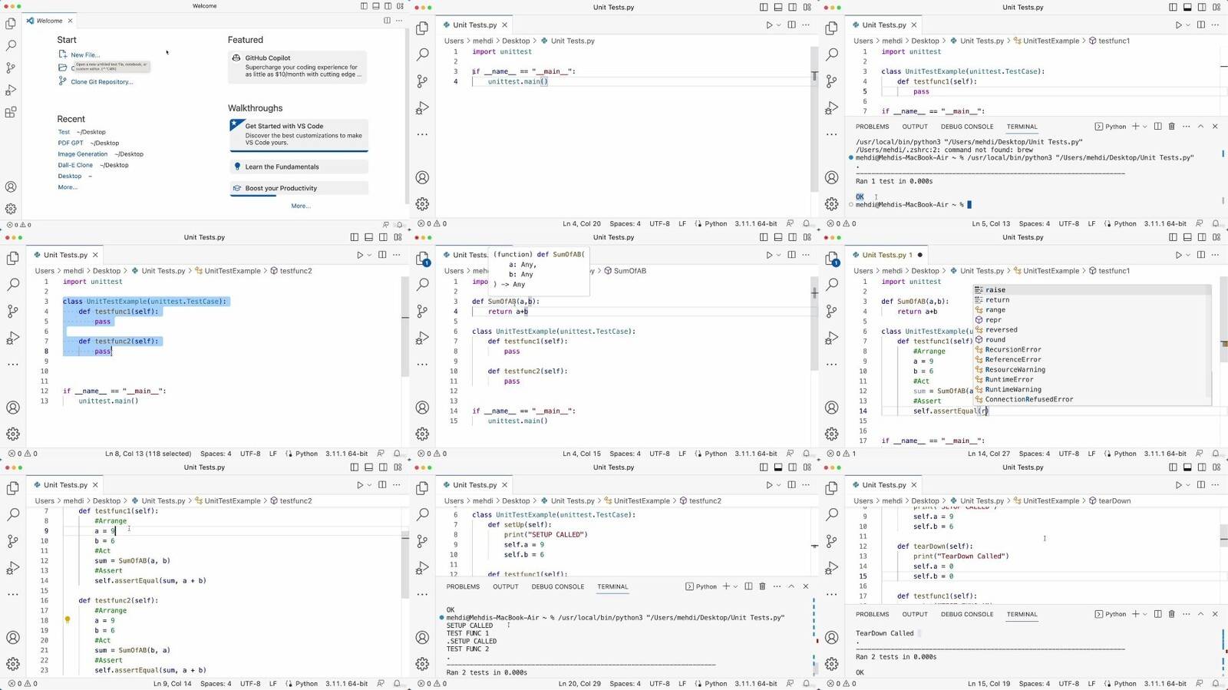1228x690 pixels.
Task: Open Source Control in the Welcome window
Action: [11, 68]
